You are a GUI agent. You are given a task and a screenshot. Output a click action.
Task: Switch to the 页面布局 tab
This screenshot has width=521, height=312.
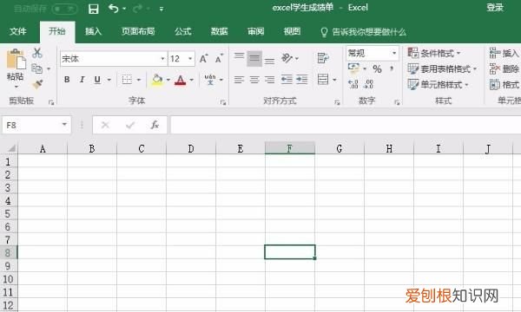point(138,31)
